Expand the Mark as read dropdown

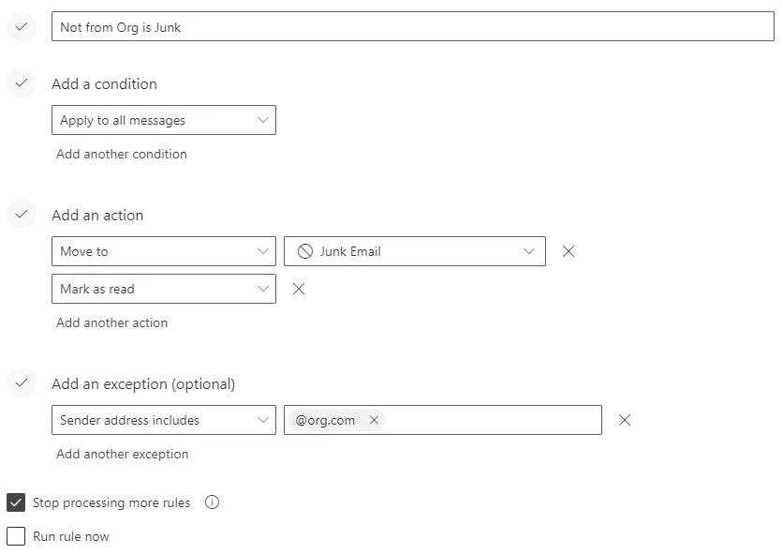(x=164, y=289)
